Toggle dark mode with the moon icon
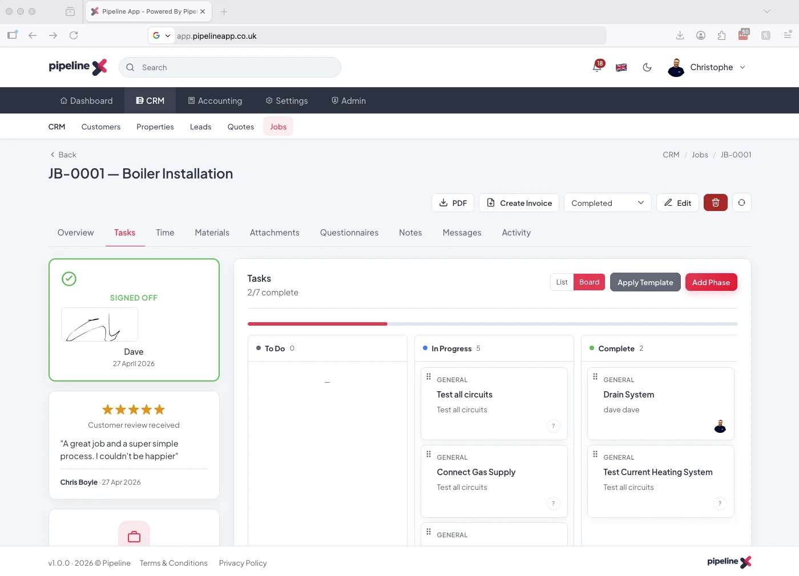799x576 pixels. coord(647,67)
